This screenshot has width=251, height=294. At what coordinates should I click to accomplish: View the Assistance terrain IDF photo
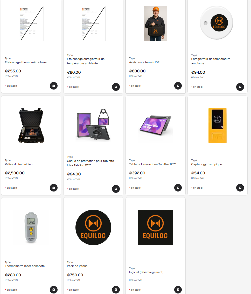(x=155, y=23)
